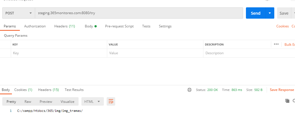Screen dimensions: 295x124
Task: Open the orange Cookies link
Action: [282, 26]
